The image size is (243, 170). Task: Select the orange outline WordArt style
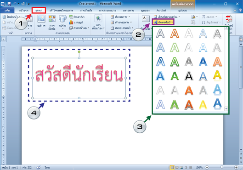coord(175,34)
